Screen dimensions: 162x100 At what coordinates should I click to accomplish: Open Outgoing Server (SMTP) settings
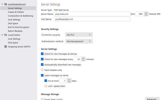(x=19, y=47)
